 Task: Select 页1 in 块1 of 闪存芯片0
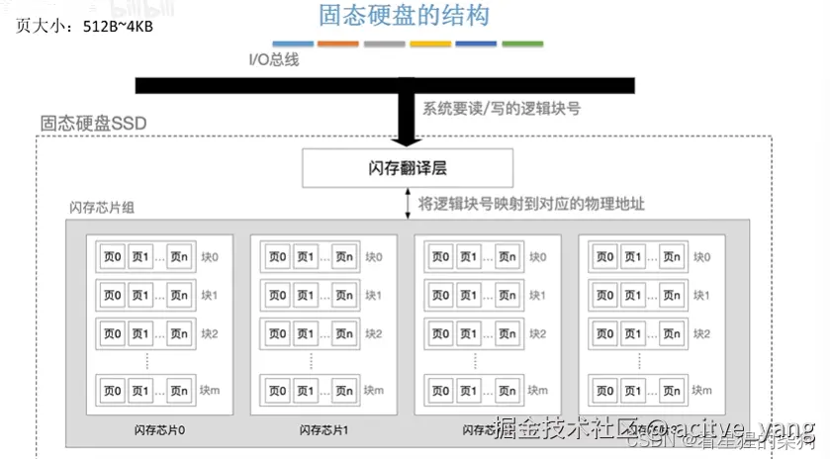point(140,295)
